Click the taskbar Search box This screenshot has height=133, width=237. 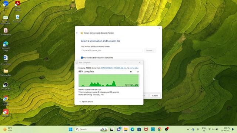91,129
